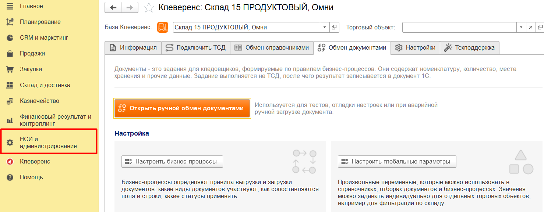544x212 pixels.
Task: Switch to the Обмен справочниками tab
Action: point(272,48)
